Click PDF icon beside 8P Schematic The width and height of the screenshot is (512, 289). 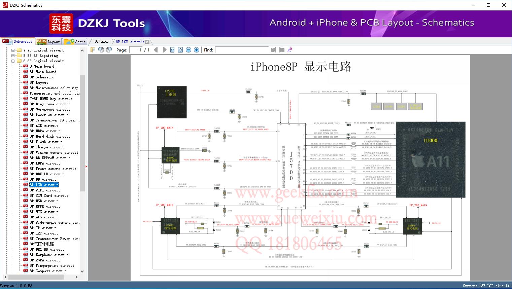[25, 77]
